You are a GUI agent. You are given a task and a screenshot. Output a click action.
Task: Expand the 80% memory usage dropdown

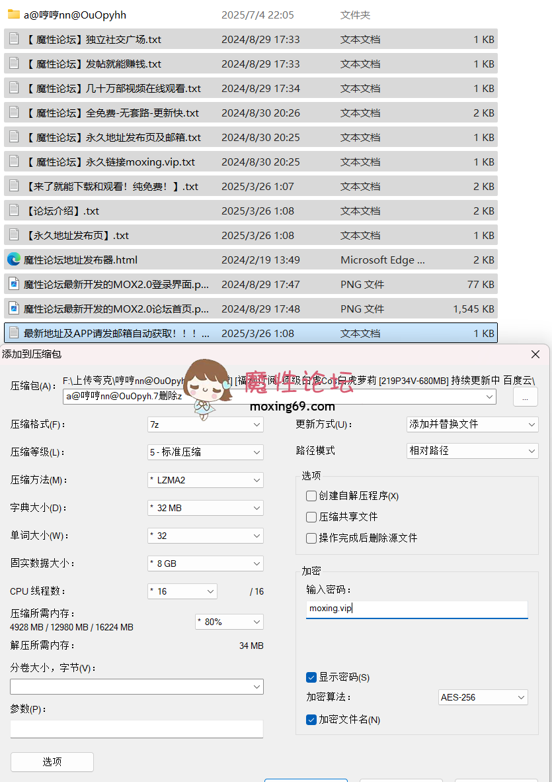click(229, 622)
